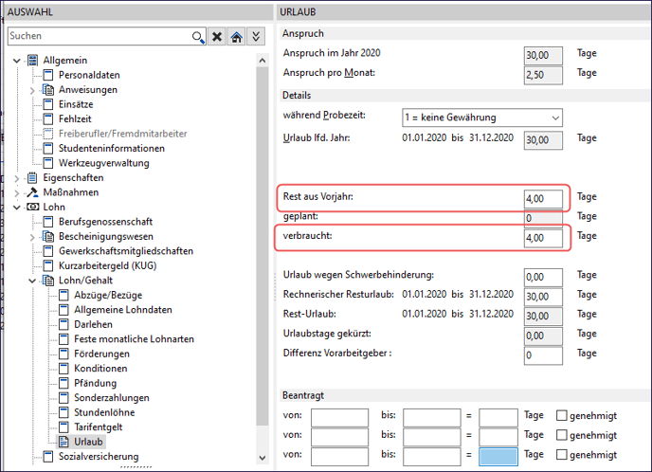
Task: Open Konditionen tree entry
Action: pos(100,368)
